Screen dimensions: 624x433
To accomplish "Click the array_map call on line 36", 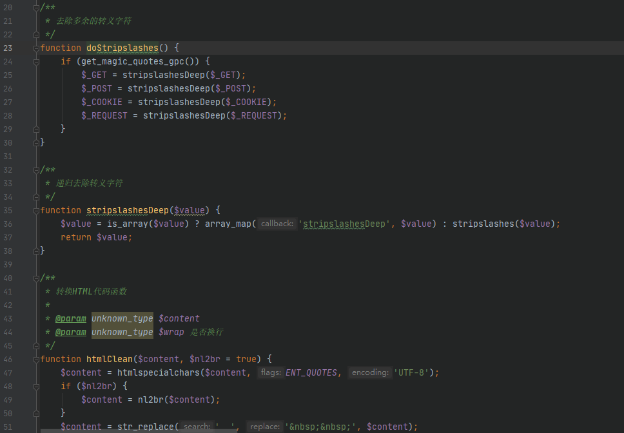I will 228,224.
